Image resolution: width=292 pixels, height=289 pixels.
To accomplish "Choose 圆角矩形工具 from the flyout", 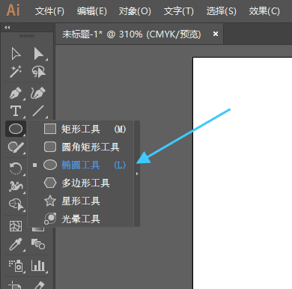I will (80, 147).
